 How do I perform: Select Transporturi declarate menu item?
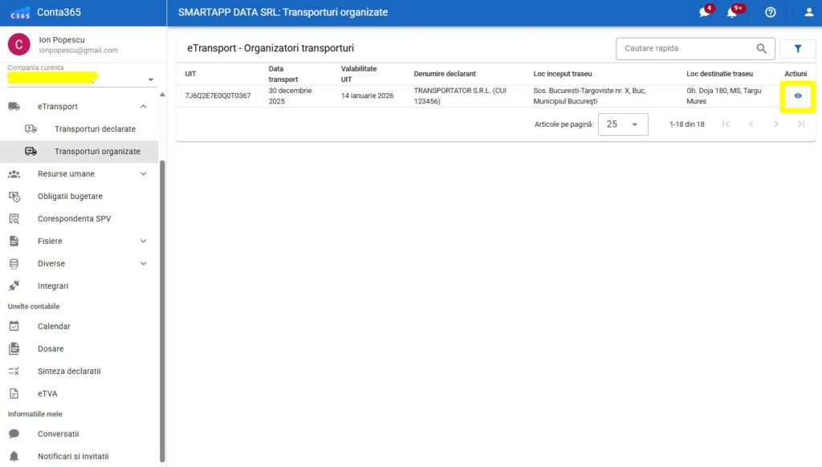(95, 129)
